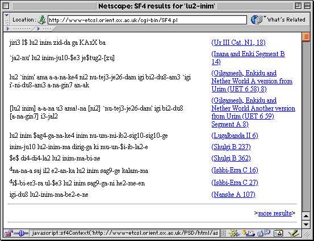Image resolution: width=314 pixels, height=241 pixels.
Task: Open the Ishbi-Erra C 27 link
Action: pos(235,183)
